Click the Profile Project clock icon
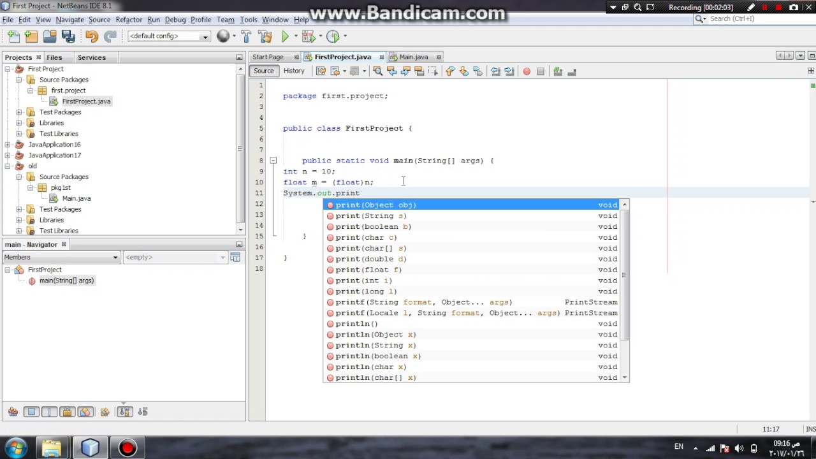Image resolution: width=816 pixels, height=459 pixels. [333, 36]
